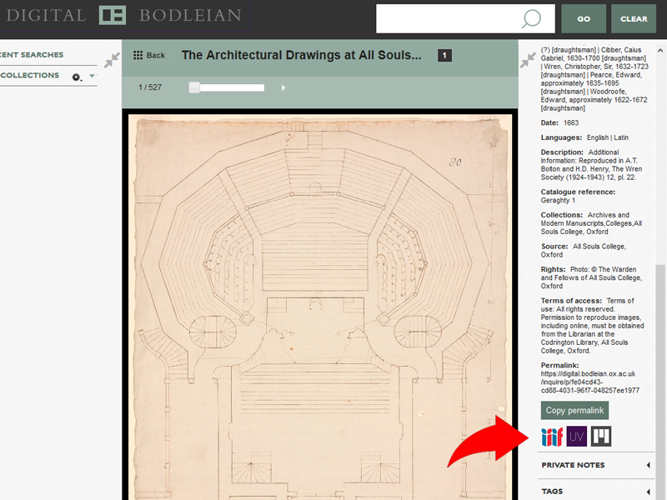667x500 pixels.
Task: Open the IIIF manifest icon
Action: [552, 437]
